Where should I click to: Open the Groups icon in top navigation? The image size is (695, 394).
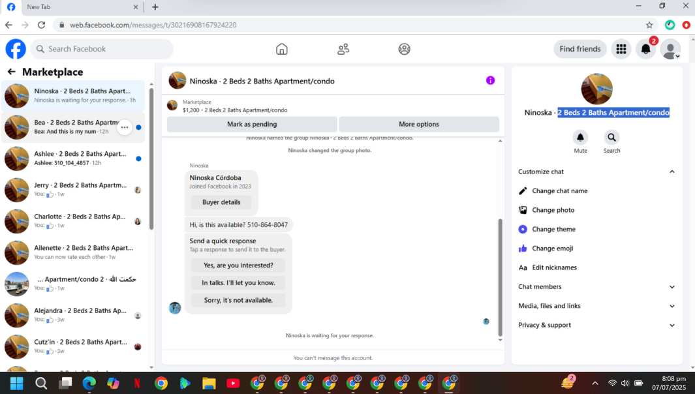point(404,49)
